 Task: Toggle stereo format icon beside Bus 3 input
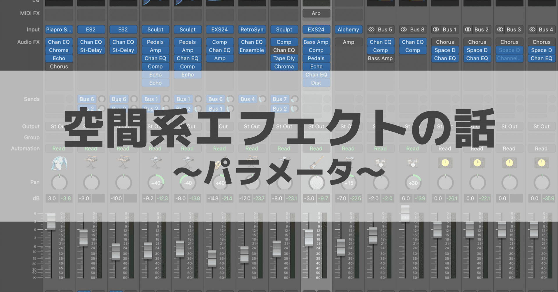coord(500,29)
